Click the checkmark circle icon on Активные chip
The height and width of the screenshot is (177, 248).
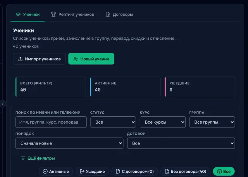[45, 172]
